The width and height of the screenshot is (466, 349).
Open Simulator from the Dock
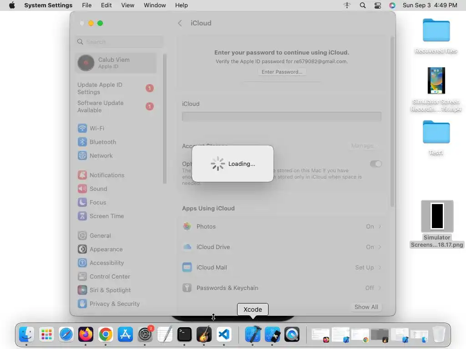coord(272,334)
